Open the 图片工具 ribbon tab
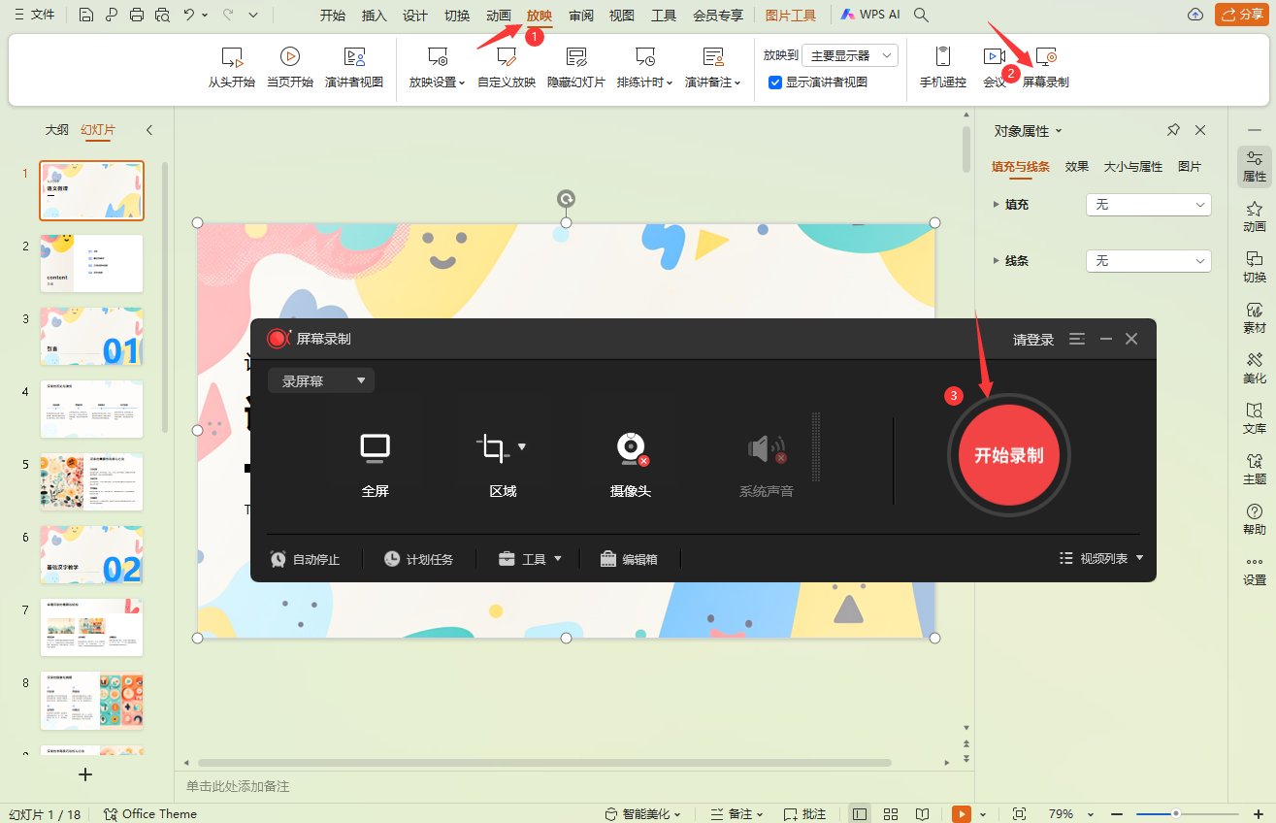 [x=791, y=16]
